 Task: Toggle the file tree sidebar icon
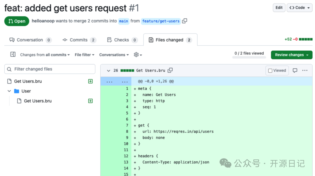(13, 54)
